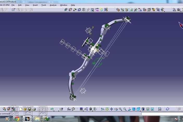Click the Fly Mode icon
Image resolution: width=183 pixels, height=122 pixels.
(102, 109)
